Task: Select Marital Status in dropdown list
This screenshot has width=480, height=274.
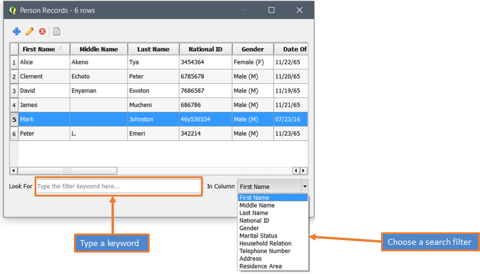Action: pos(258,236)
